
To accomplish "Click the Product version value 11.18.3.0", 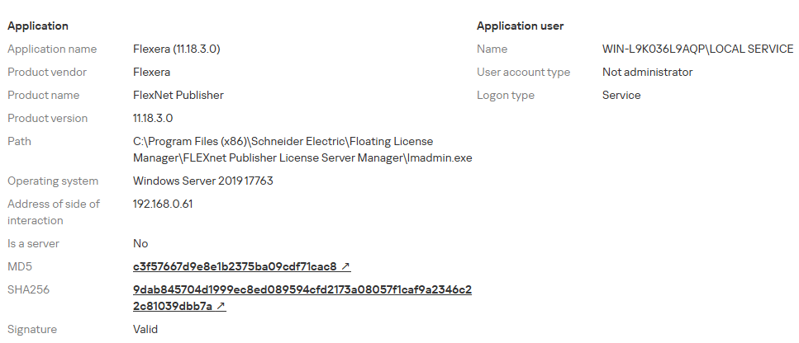I will tap(152, 119).
